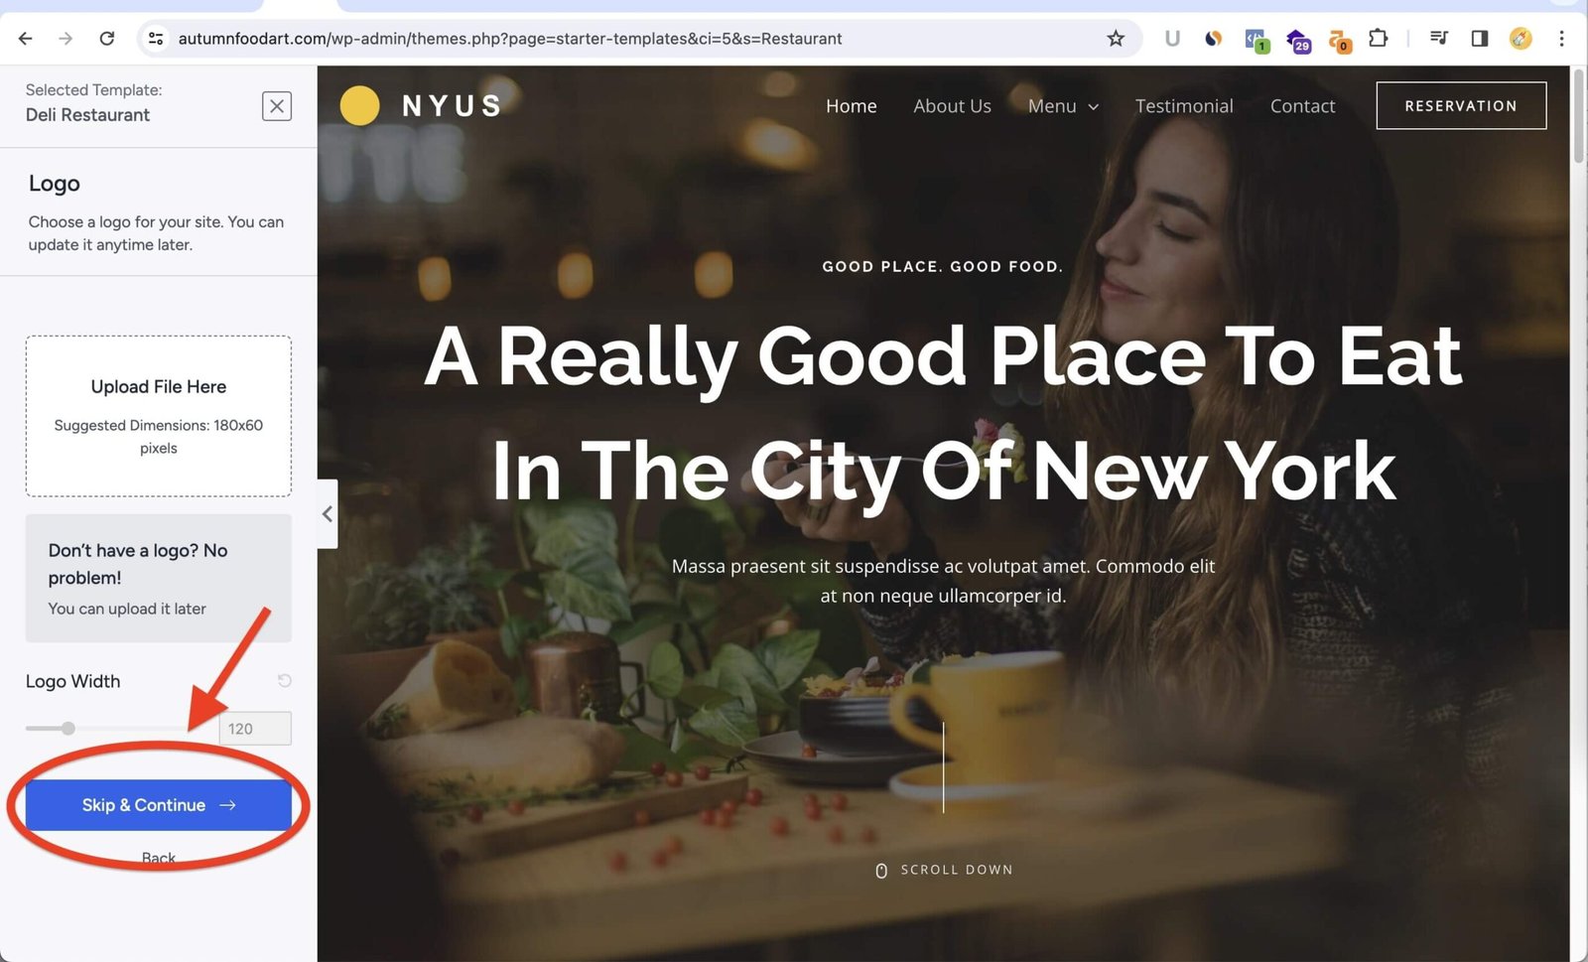
Task: Click the RESERVATION button
Action: click(1461, 105)
